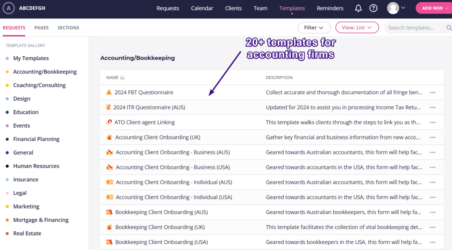
Task: Open the ATO Client-agent Linking template
Action: click(x=144, y=122)
